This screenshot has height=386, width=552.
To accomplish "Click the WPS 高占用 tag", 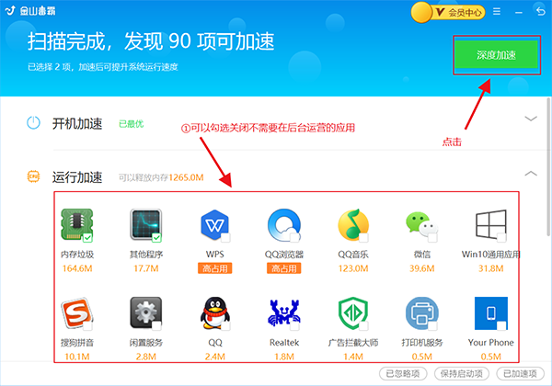I will coord(214,268).
